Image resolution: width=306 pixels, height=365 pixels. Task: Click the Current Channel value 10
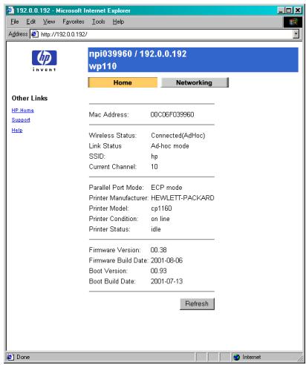point(154,167)
